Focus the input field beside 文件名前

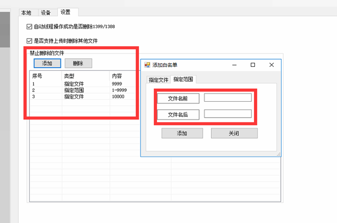coord(228,98)
